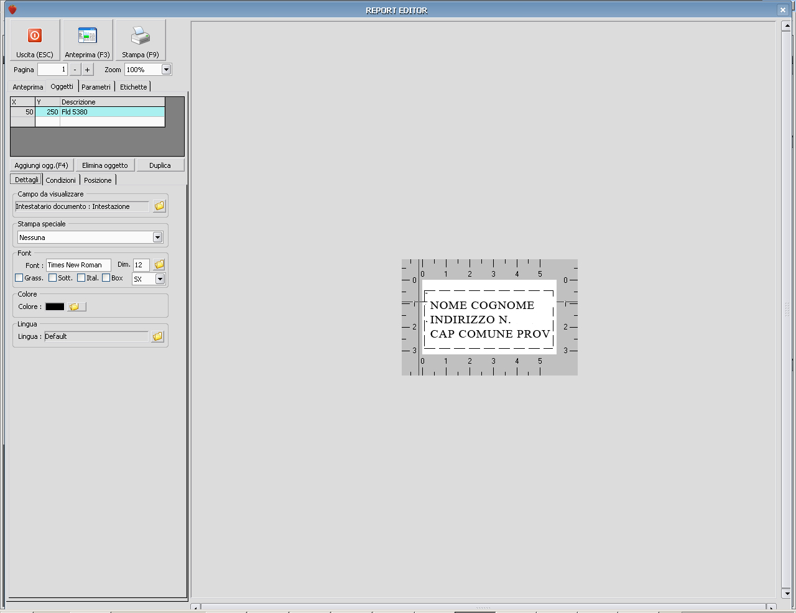Open the Stampa speciale dropdown
Screen dimensions: 796x613
[157, 237]
